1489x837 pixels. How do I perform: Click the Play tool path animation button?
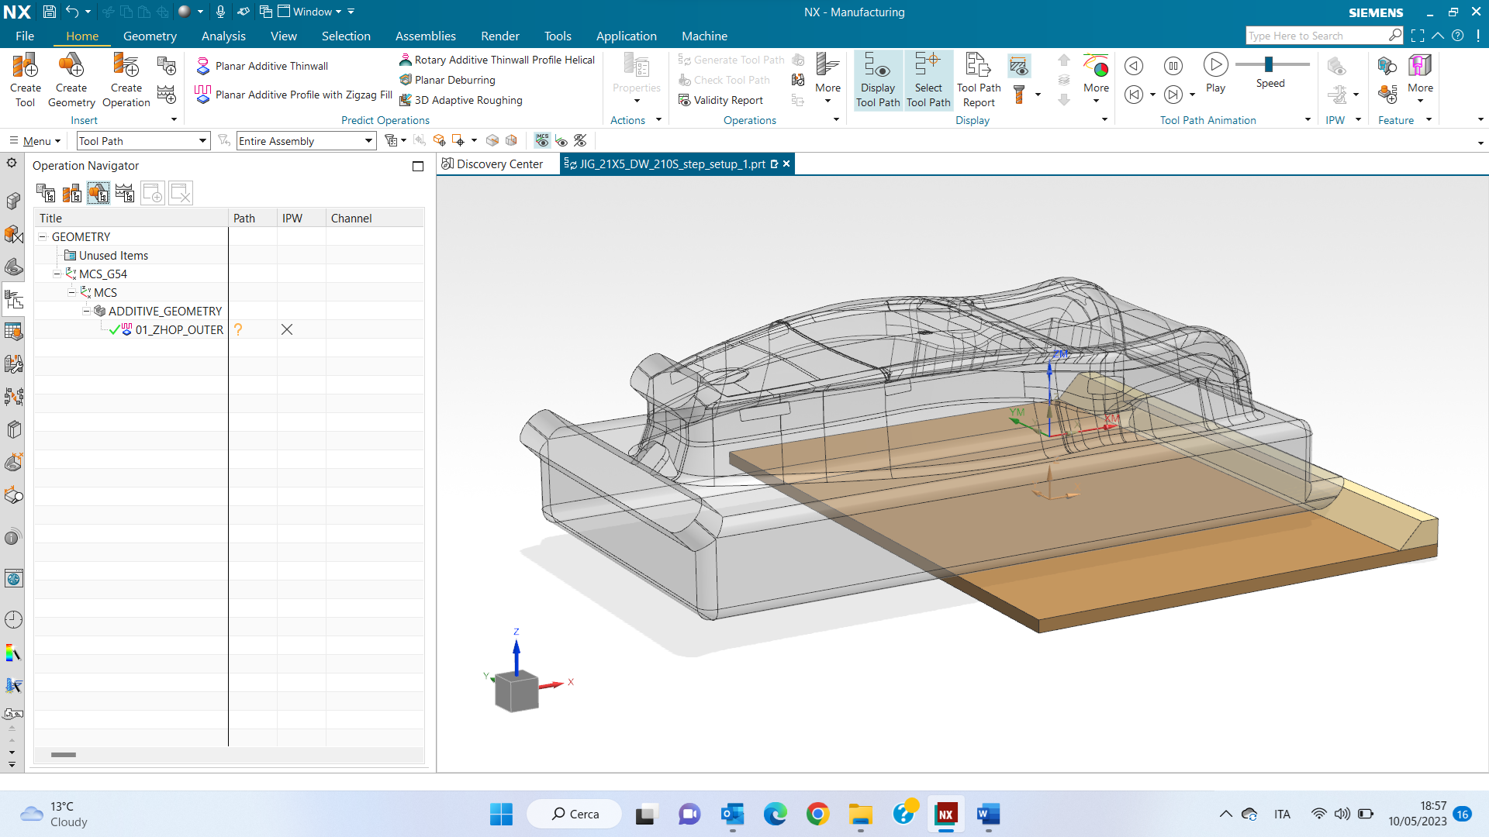click(x=1215, y=66)
